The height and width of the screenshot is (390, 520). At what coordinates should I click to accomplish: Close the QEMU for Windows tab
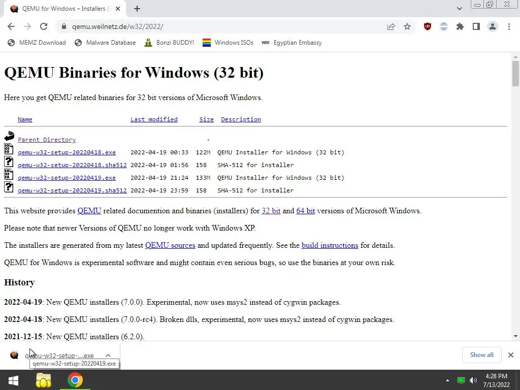click(118, 9)
